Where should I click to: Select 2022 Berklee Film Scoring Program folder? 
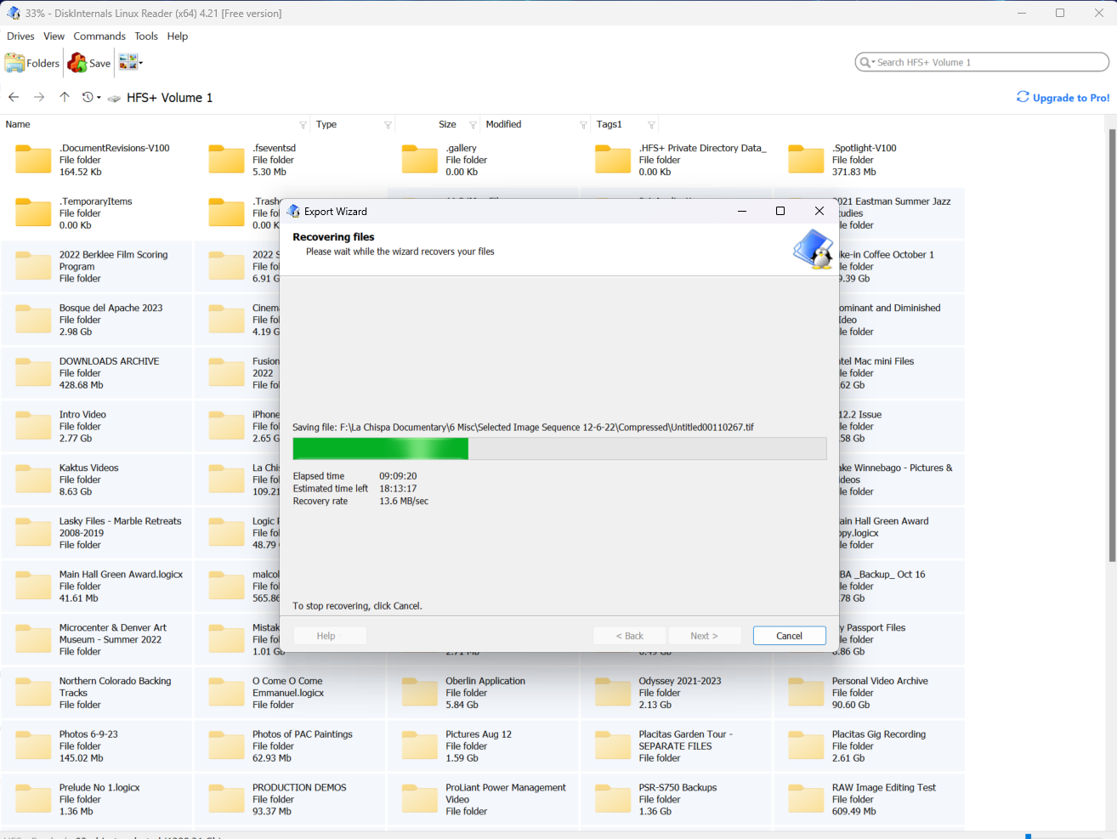(97, 266)
